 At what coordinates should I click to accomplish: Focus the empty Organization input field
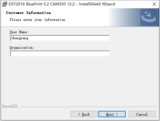click(60, 54)
